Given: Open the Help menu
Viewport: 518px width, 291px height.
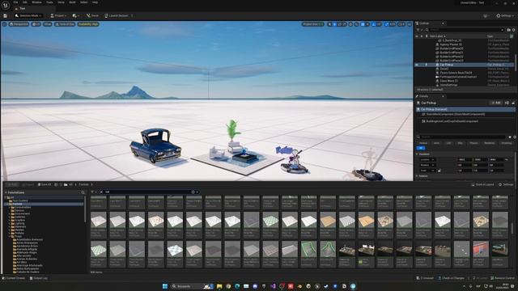Looking at the screenshot, I should point(96,2).
